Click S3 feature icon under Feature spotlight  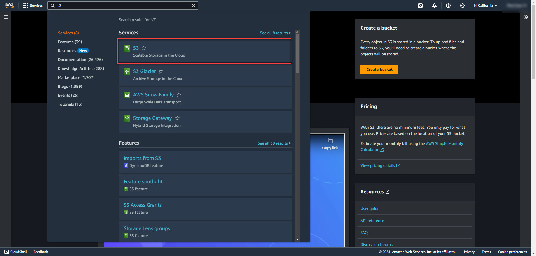126,189
